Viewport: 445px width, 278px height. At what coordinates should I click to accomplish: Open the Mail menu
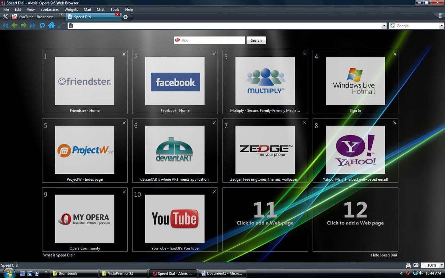click(87, 9)
